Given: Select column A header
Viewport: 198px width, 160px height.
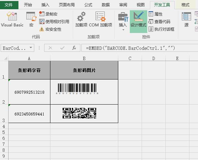Looking at the screenshot, I should click(29, 58).
